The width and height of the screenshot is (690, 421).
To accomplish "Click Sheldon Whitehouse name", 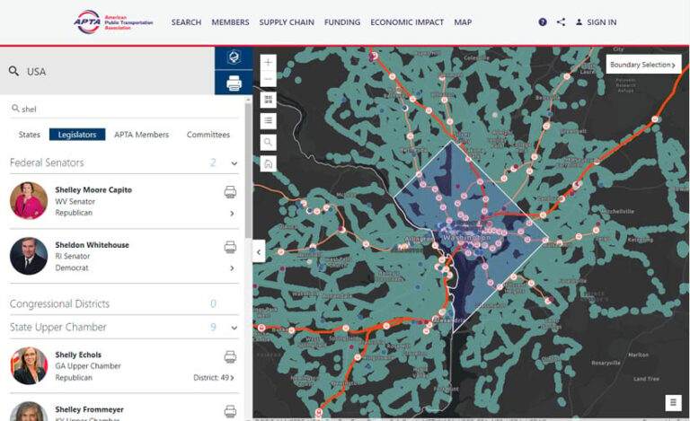I will coord(92,245).
